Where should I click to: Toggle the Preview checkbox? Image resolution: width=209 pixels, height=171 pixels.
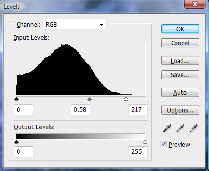(164, 144)
